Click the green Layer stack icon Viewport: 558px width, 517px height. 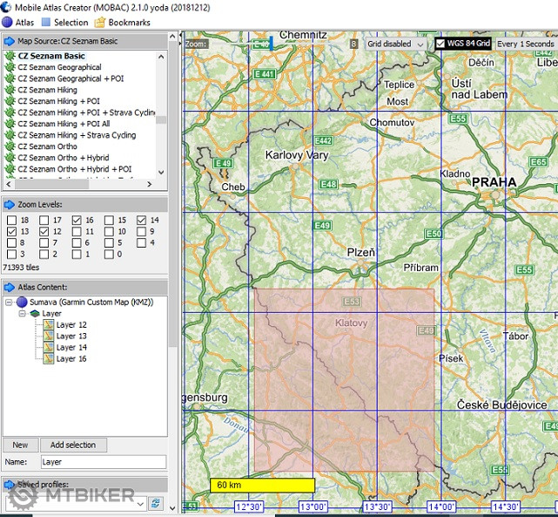pos(35,313)
